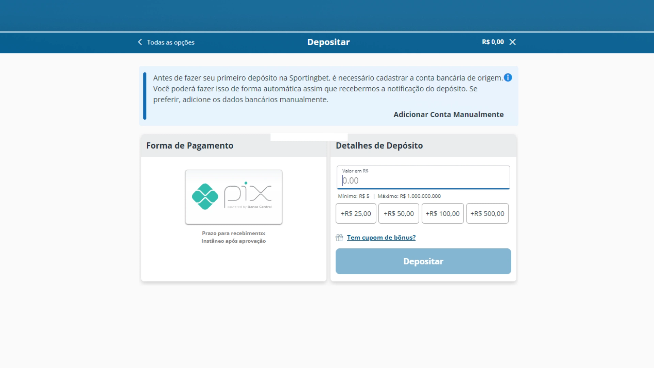Open the Tem cupom de bônus? link
Image resolution: width=654 pixels, height=368 pixels.
[x=381, y=237]
